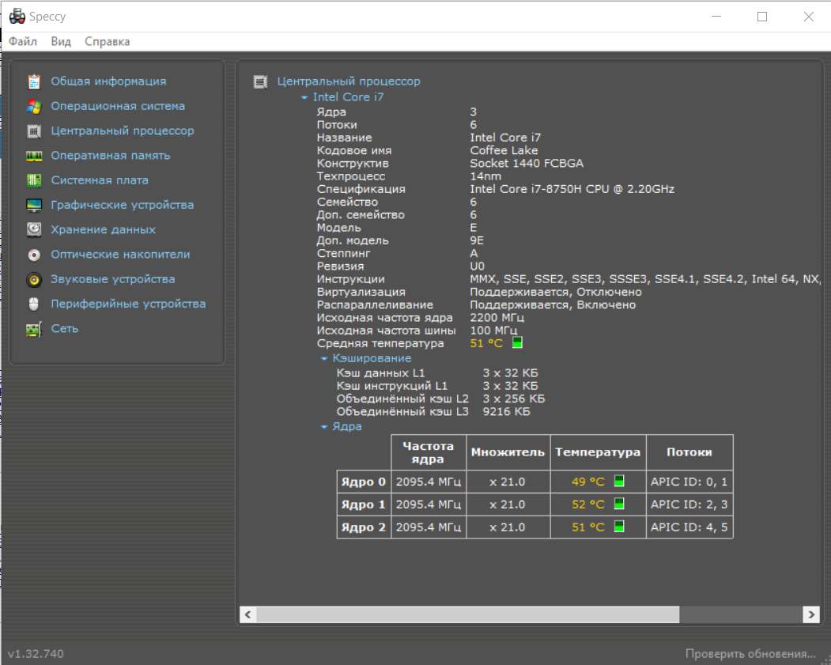Screen dimensions: 831x665
Task: Click the Оперативная память RAM icon
Action: (34, 156)
